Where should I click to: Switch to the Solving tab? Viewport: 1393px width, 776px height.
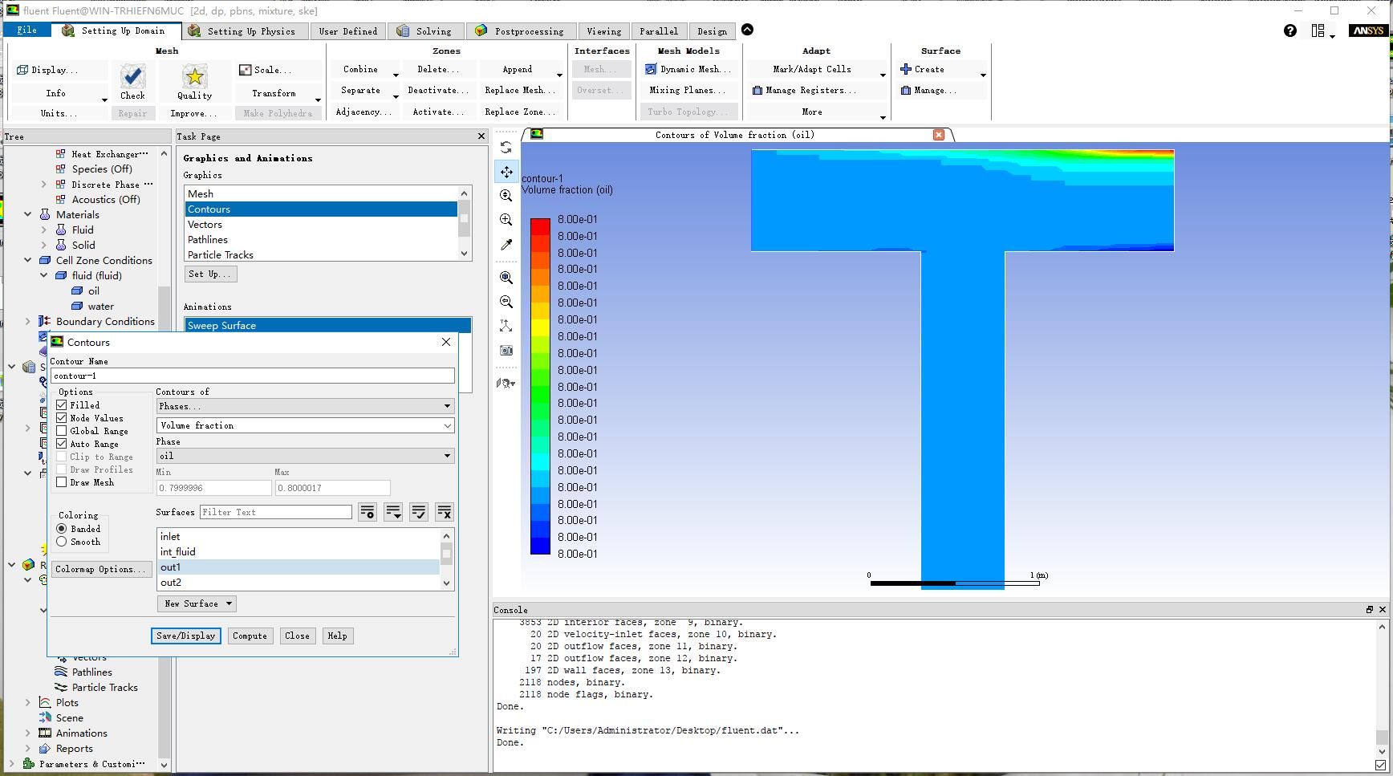click(425, 30)
